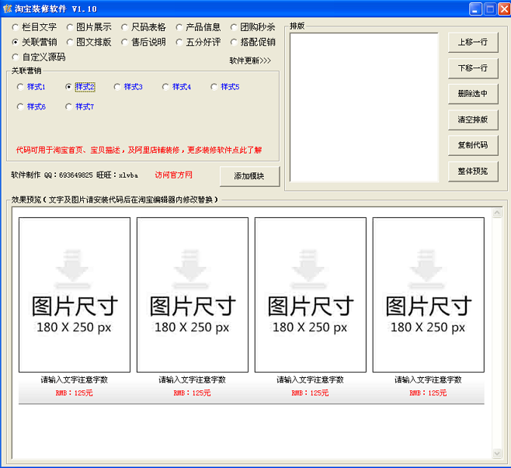Click the first 180 X 250 placeholder image

tap(75, 294)
